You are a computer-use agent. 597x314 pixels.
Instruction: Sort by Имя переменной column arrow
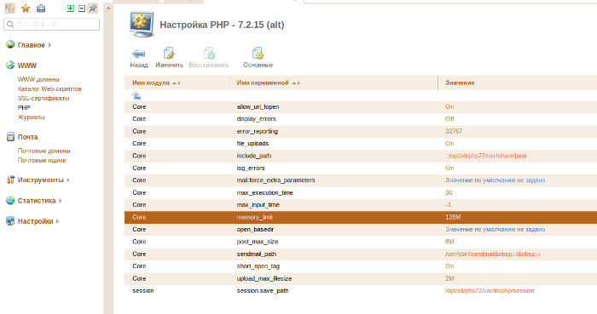pos(296,83)
